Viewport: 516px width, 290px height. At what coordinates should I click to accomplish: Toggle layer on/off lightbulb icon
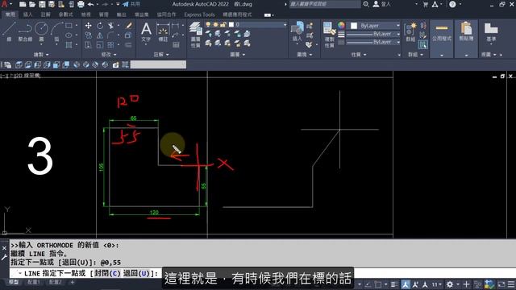pyautogui.click(x=208, y=25)
